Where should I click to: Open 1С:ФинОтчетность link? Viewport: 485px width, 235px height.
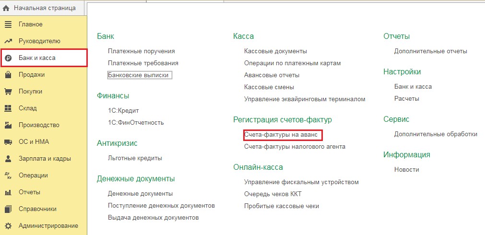coord(136,123)
